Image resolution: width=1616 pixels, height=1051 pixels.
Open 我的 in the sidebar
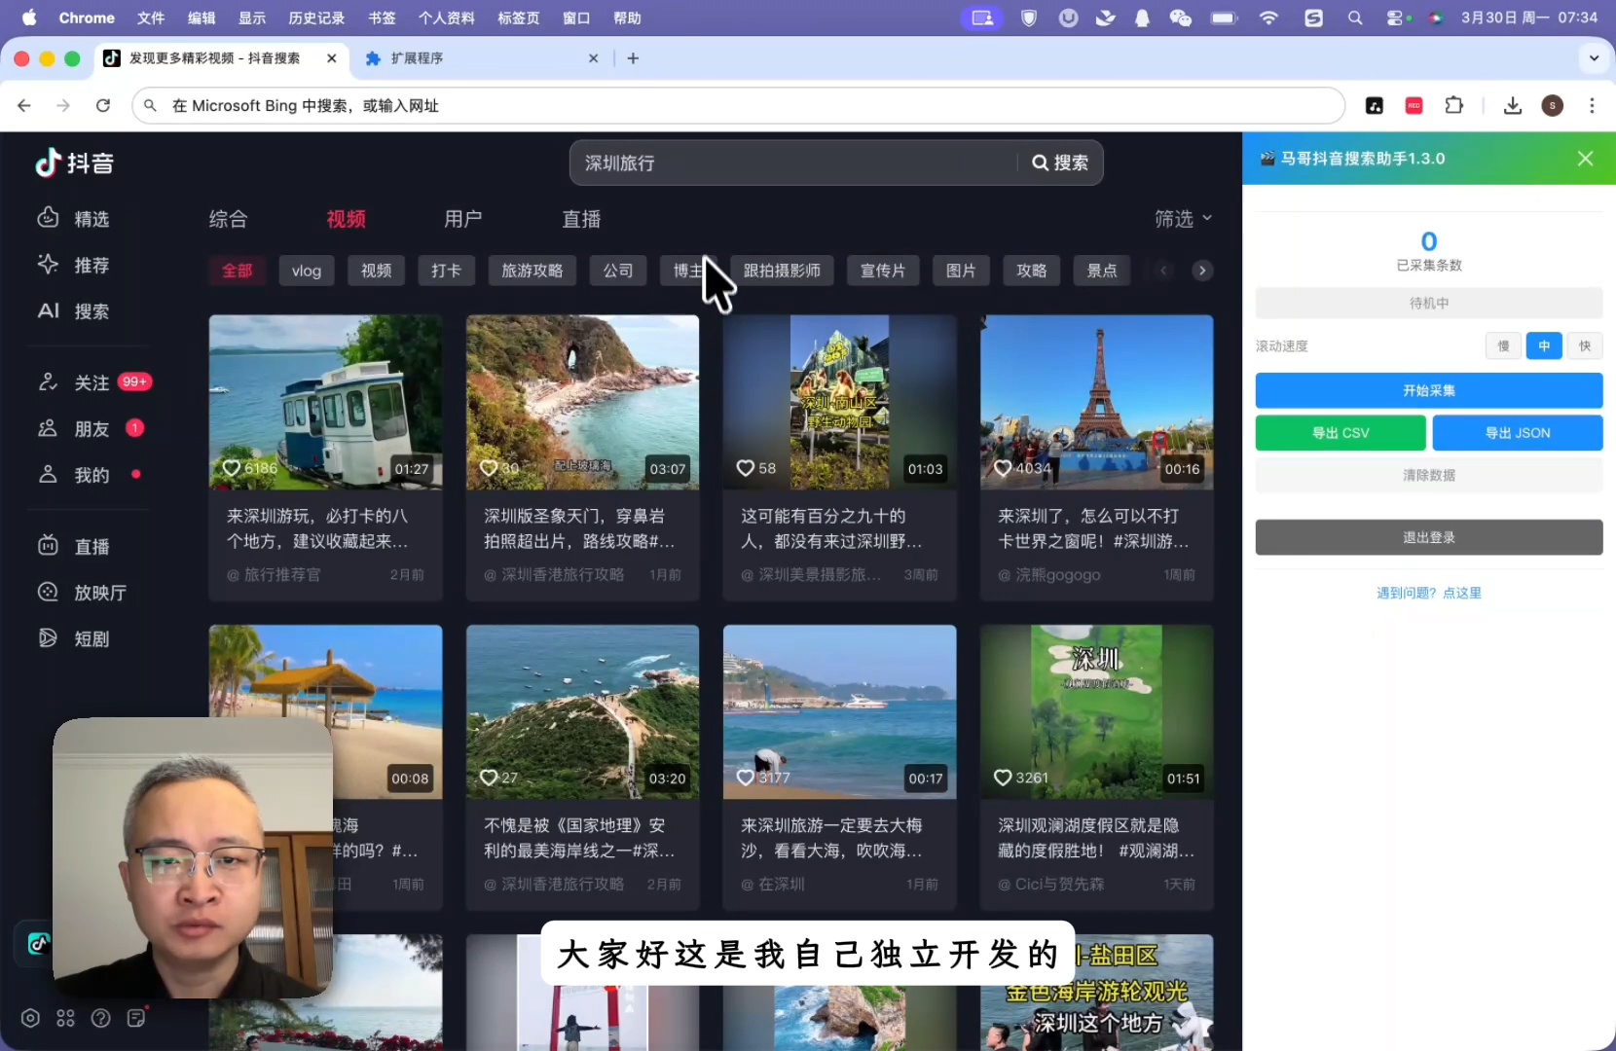(x=90, y=475)
